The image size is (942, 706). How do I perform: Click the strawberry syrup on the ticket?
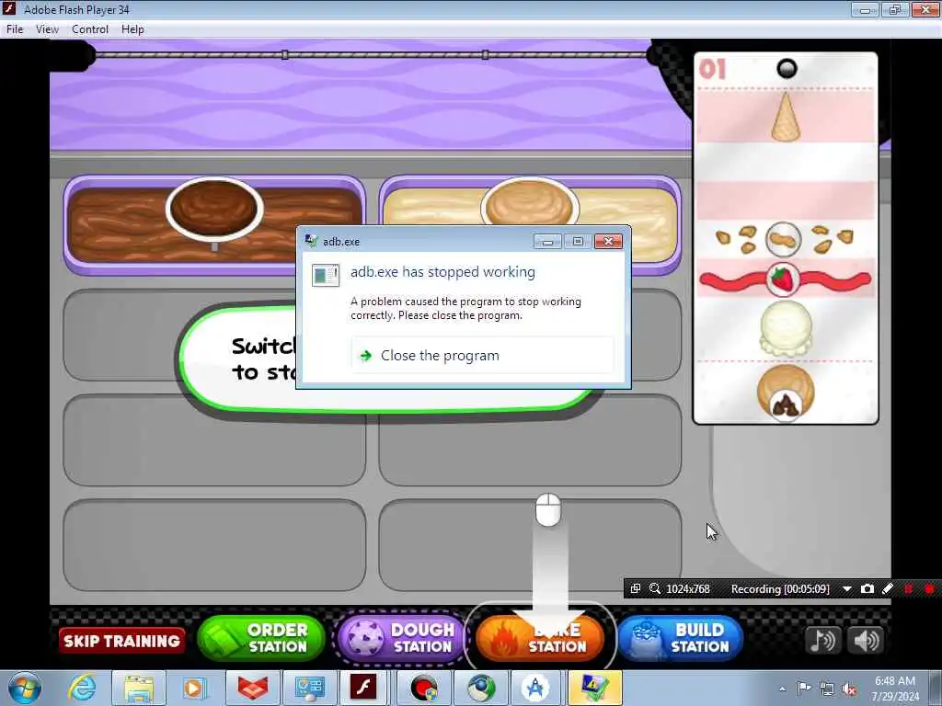coord(783,279)
